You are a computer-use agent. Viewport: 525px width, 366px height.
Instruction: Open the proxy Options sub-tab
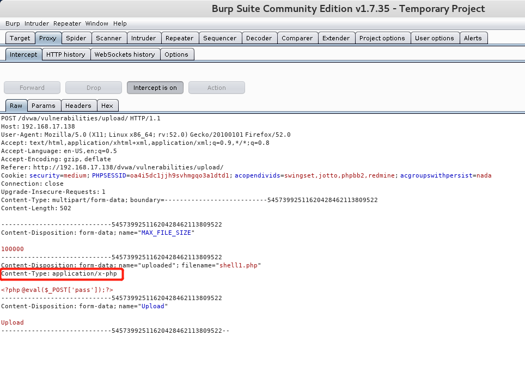coord(176,54)
